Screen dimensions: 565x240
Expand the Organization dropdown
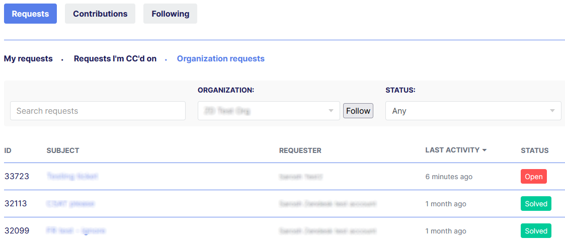coord(269,111)
